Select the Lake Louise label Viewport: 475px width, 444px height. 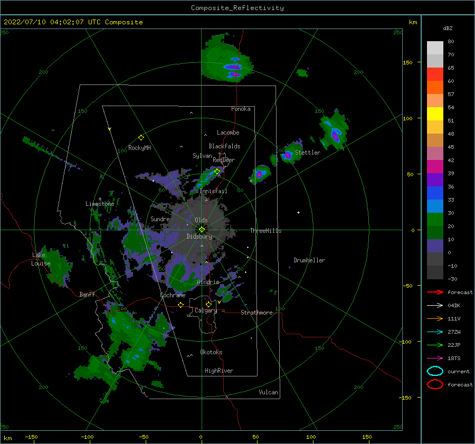point(41,259)
